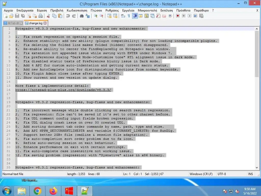Paste from the clipboard via the toolbar icon
Image resolution: width=261 pixels, height=196 pixels.
[x=60, y=16]
